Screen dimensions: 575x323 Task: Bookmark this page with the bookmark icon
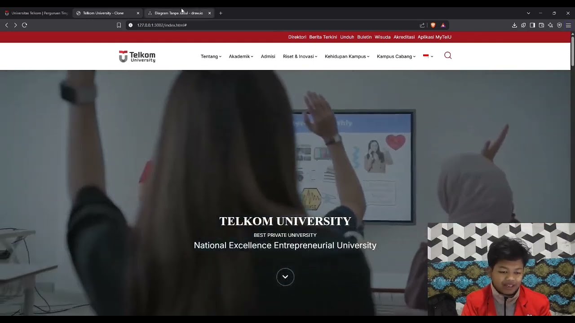pyautogui.click(x=119, y=25)
